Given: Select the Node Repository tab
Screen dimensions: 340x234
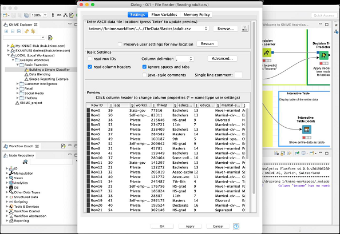Looking at the screenshot, I should tap(19, 155).
